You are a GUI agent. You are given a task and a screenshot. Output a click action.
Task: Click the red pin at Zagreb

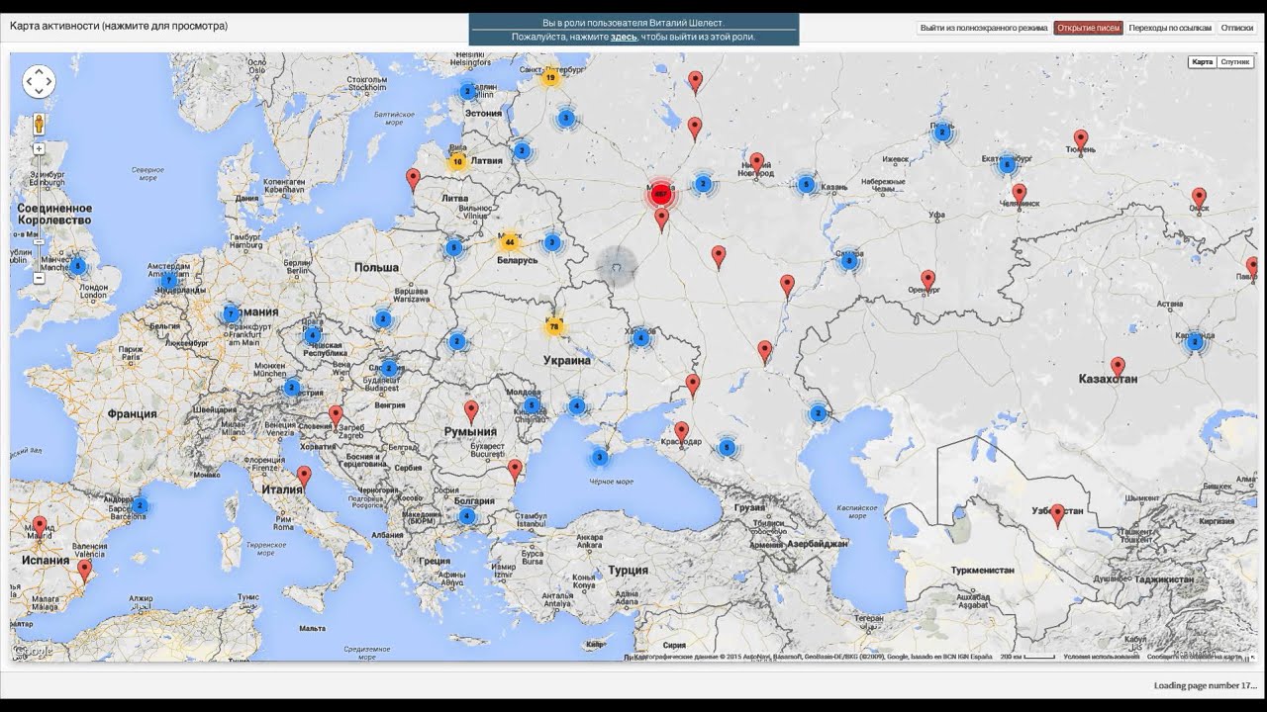(x=336, y=415)
